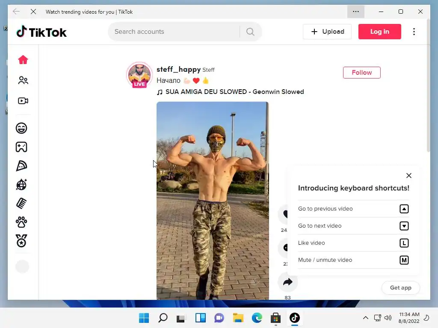
Task: Click the steff_happy LIVE avatar
Action: point(139,75)
